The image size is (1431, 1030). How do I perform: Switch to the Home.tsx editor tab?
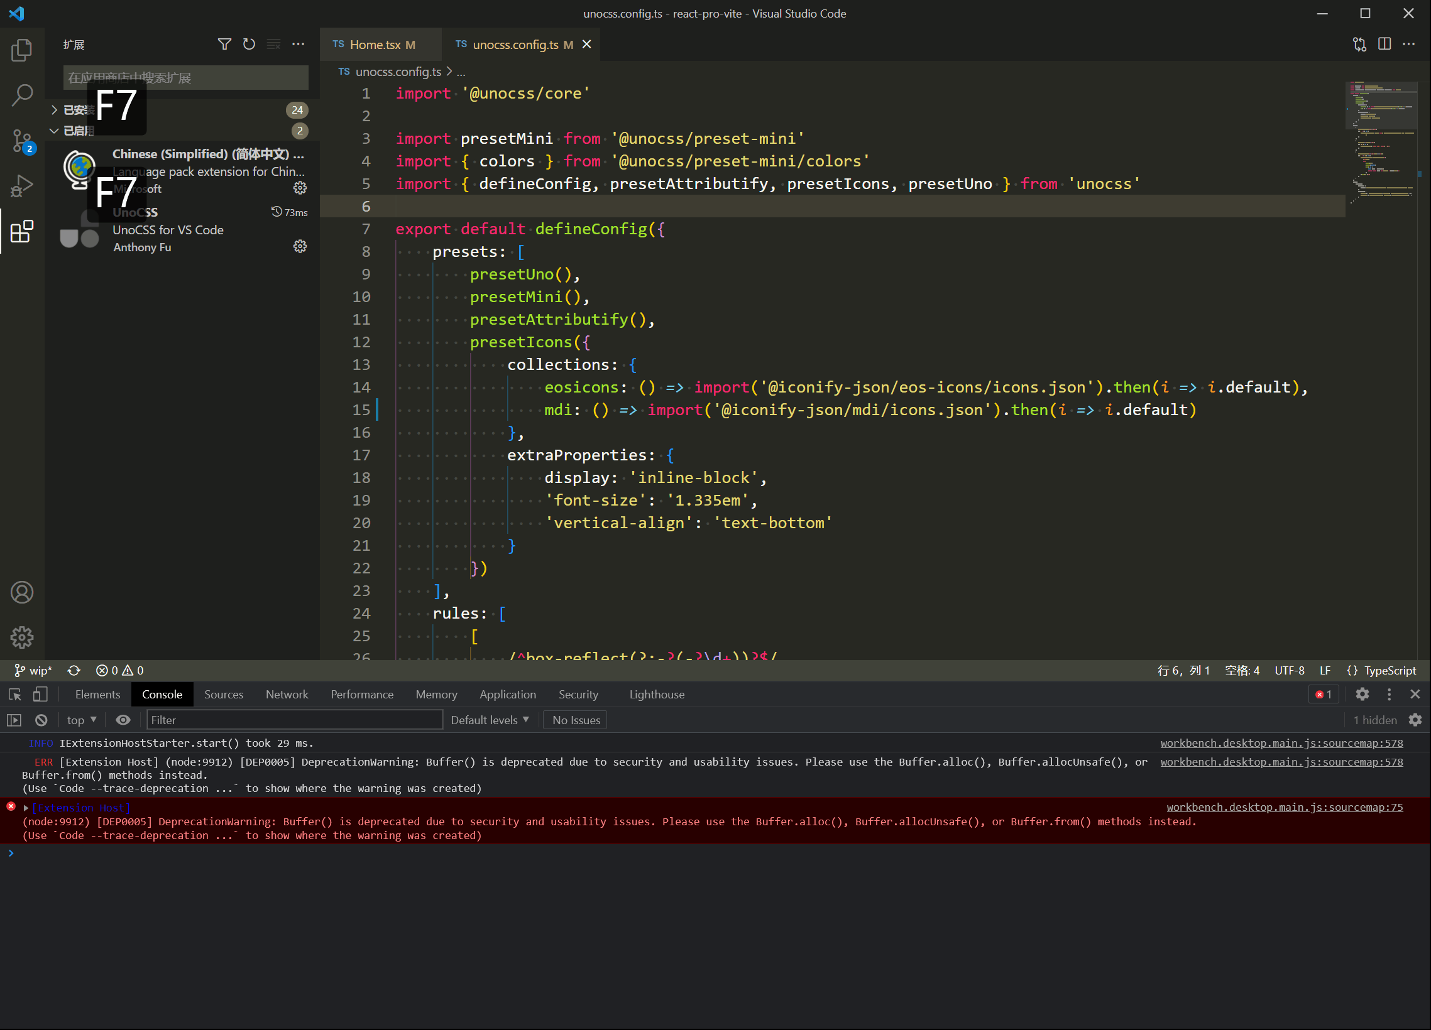point(380,44)
